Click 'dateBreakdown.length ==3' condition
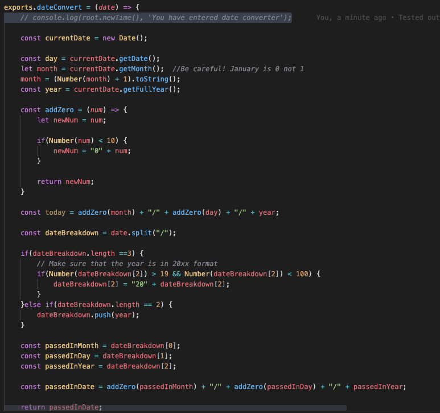Viewport: 440px width, 413px height. coord(82,253)
